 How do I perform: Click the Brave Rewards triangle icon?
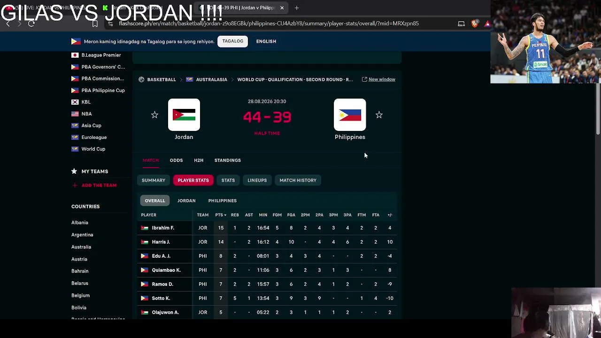coord(487,23)
